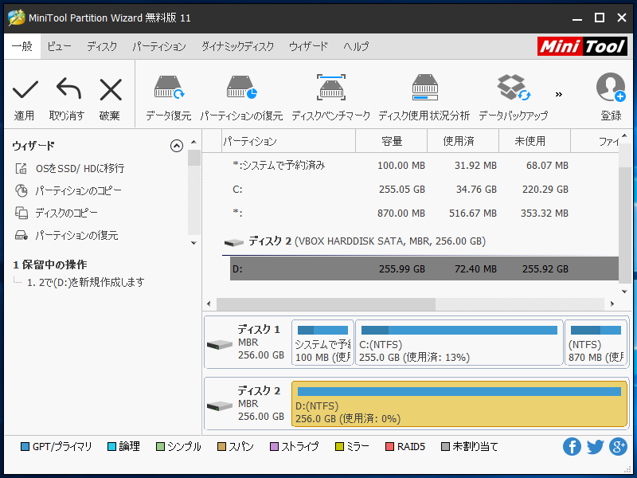This screenshot has height=478, width=637.
Task: Click the 72.40 MB used cell
Action: pyautogui.click(x=475, y=269)
